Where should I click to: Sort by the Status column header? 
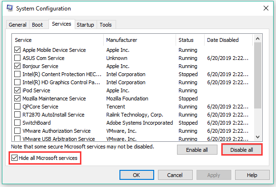pos(190,40)
